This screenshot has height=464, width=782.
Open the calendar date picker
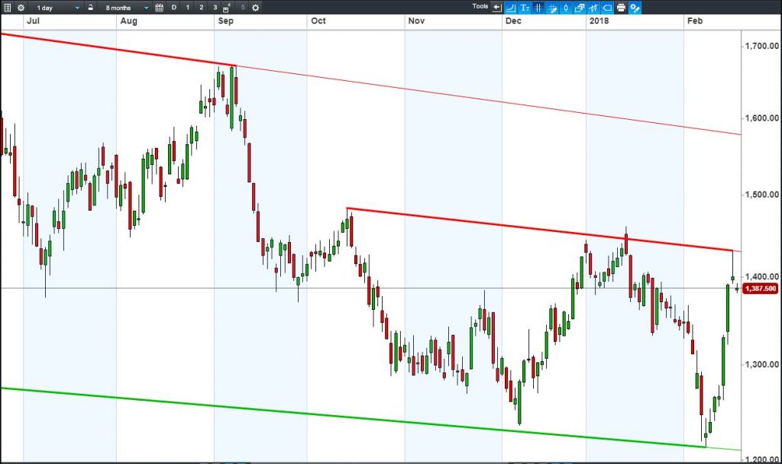159,8
